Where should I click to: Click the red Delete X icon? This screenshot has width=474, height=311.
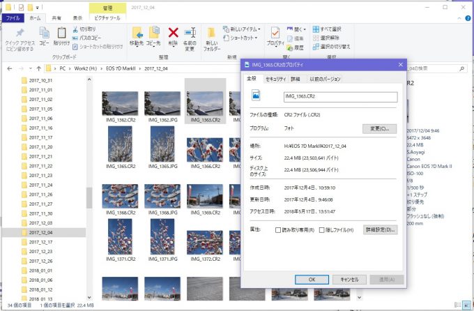(x=173, y=32)
